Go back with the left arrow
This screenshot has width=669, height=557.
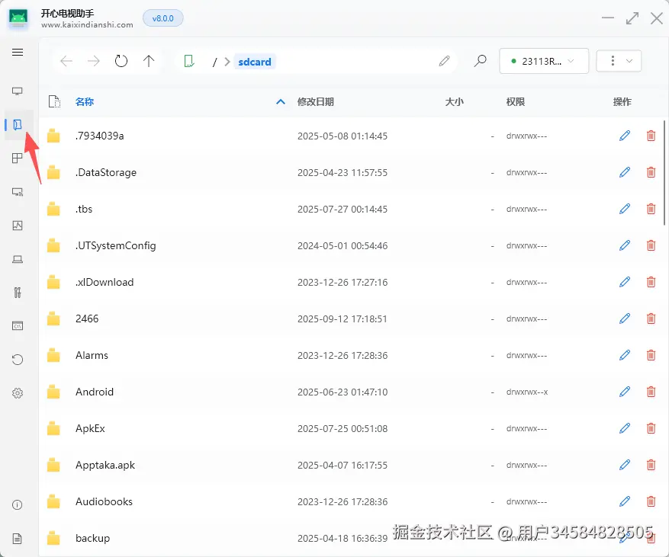(66, 62)
